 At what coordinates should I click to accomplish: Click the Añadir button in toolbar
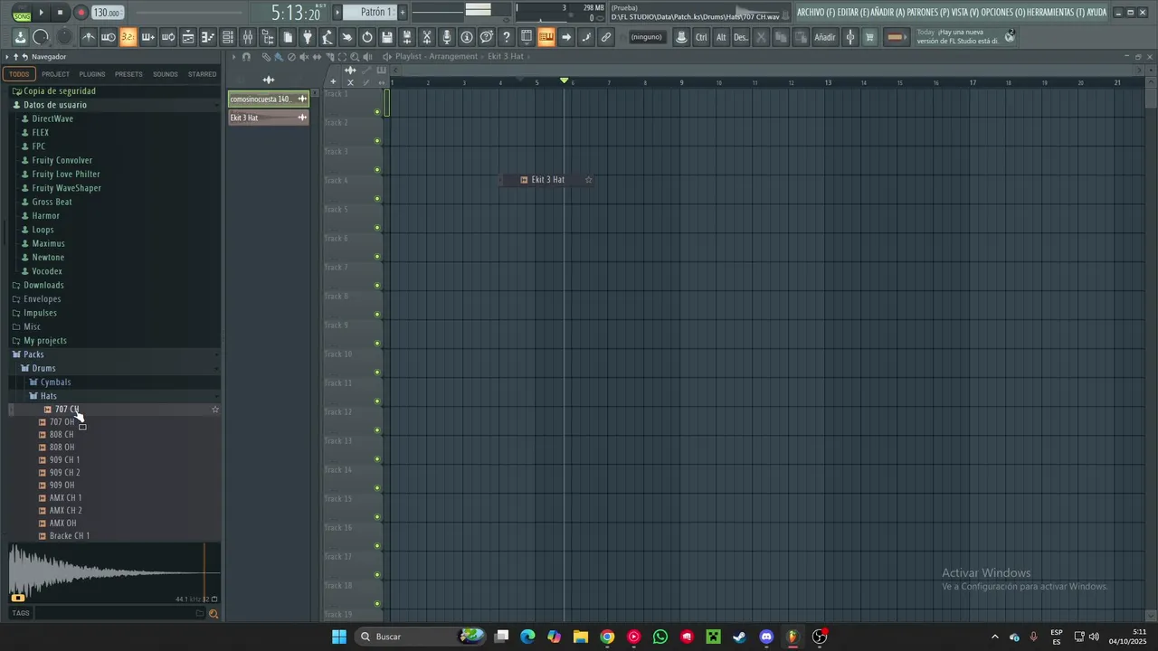click(x=824, y=37)
